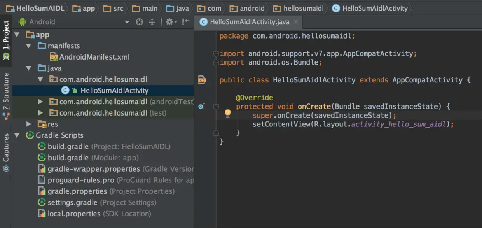Click the hellosumaidl breadcrumb in navigation bar

click(x=299, y=8)
